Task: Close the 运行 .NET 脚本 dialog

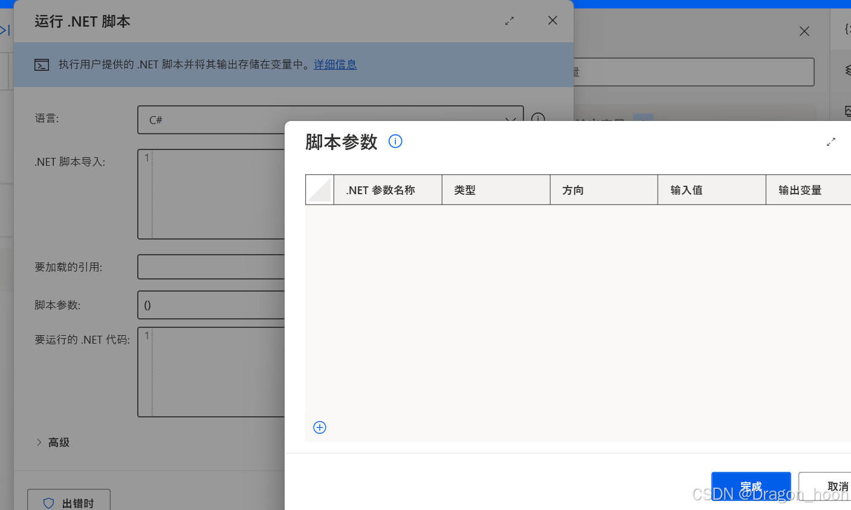Action: (x=552, y=21)
